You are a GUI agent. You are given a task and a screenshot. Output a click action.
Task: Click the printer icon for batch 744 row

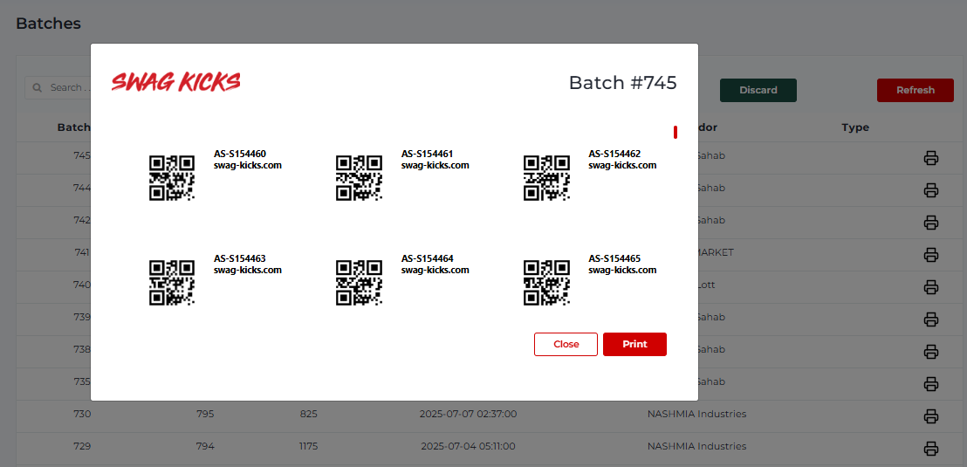coord(930,190)
